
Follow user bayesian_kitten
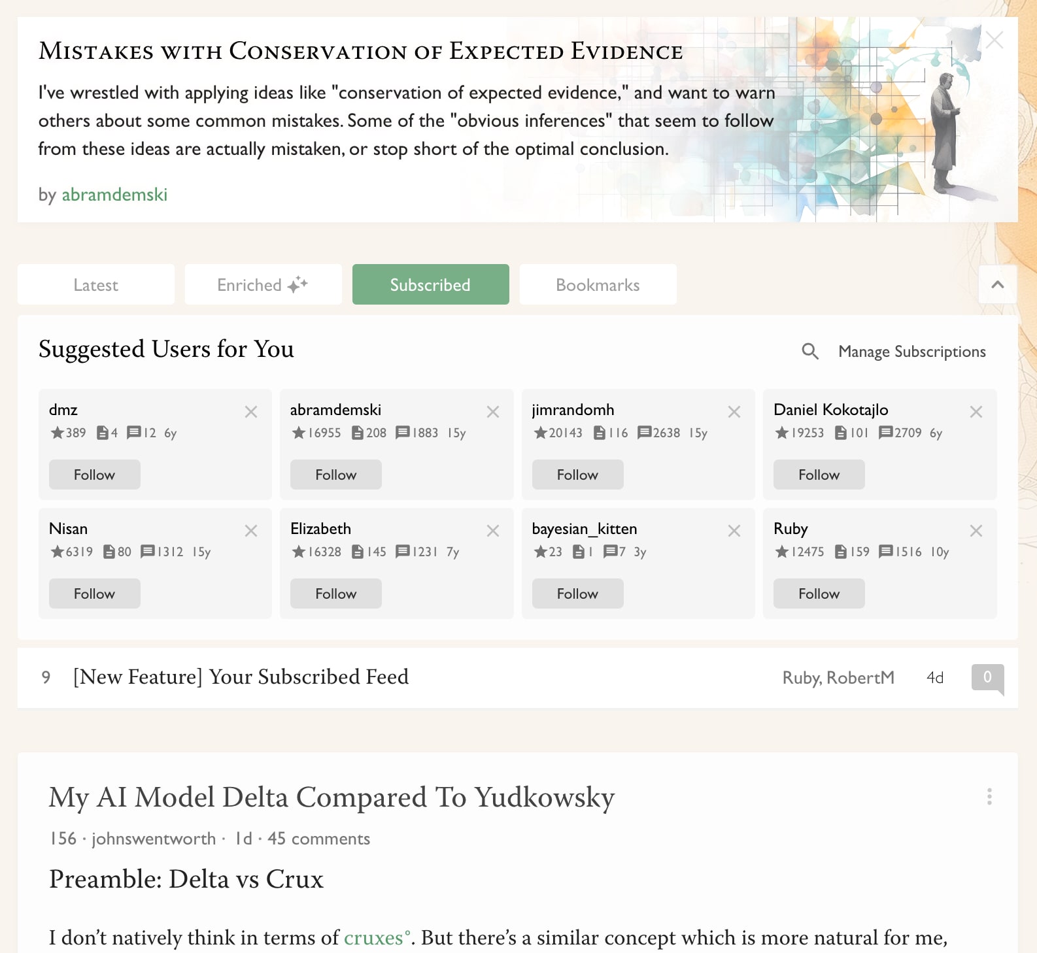click(578, 594)
